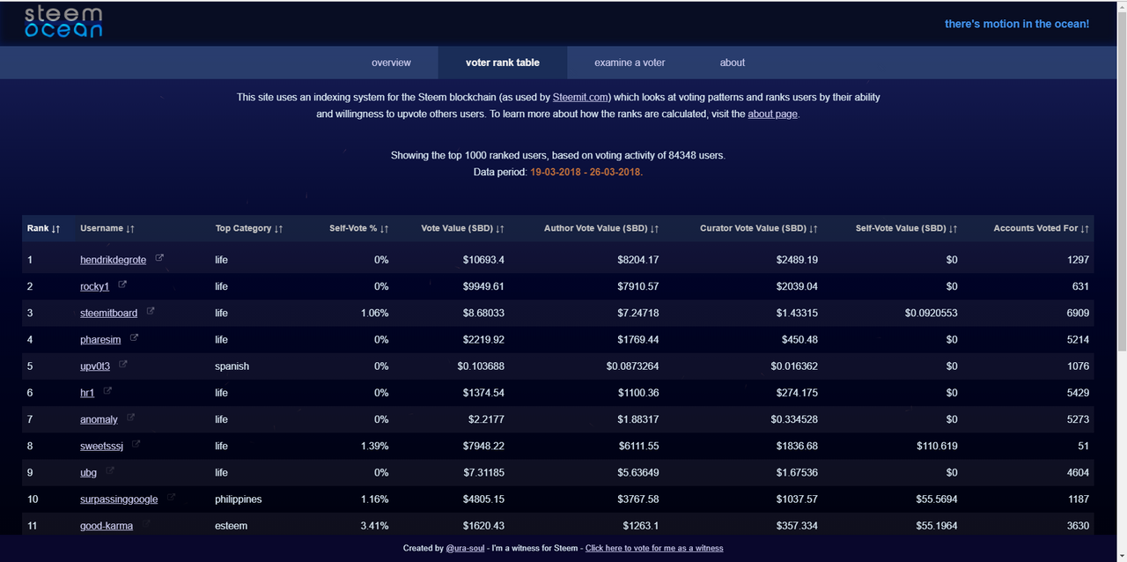Open external link icon next to surpassinggoogle
The height and width of the screenshot is (562, 1127).
tap(171, 497)
